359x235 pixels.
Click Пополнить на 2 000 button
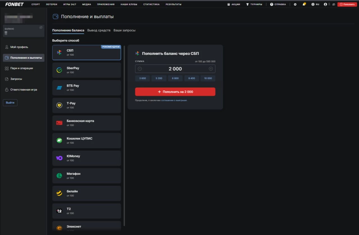point(175,92)
